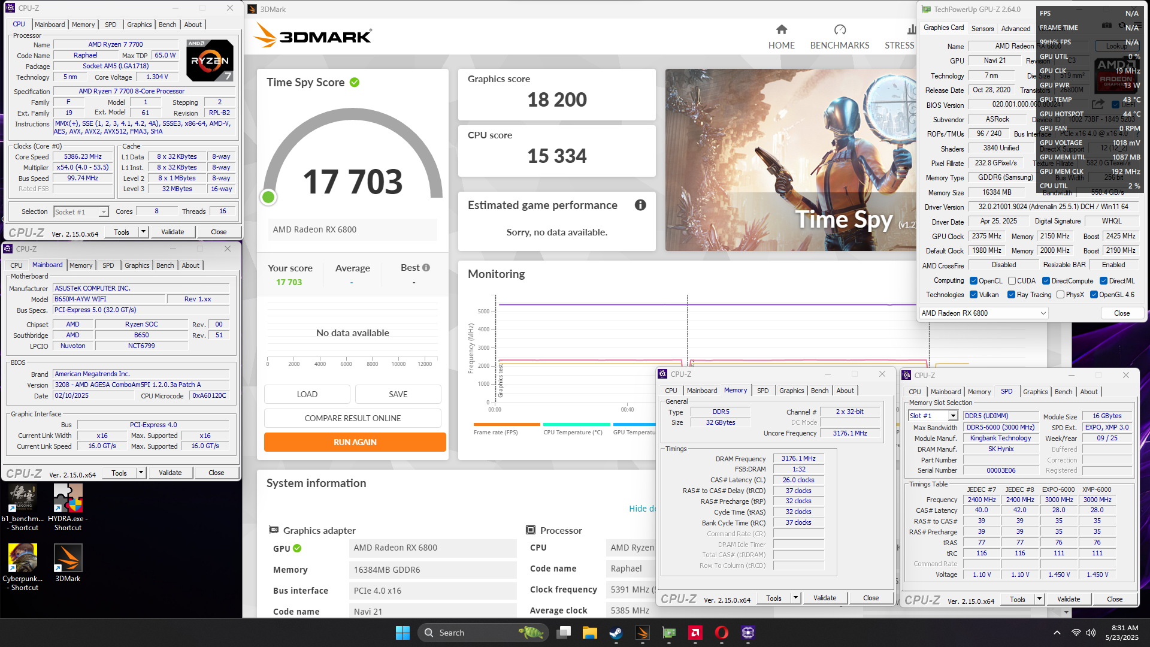Click the GPU Temperature legend color bar

634,424
